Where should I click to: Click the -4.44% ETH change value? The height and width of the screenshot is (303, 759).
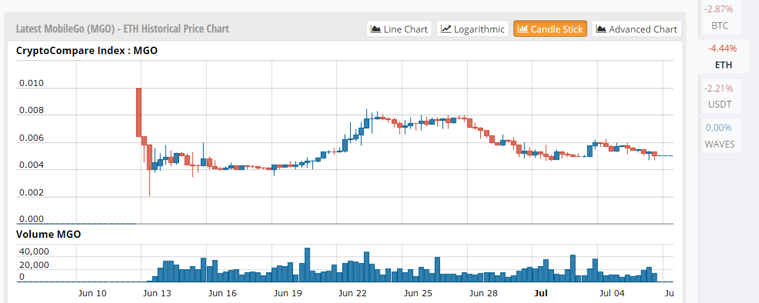click(722, 49)
